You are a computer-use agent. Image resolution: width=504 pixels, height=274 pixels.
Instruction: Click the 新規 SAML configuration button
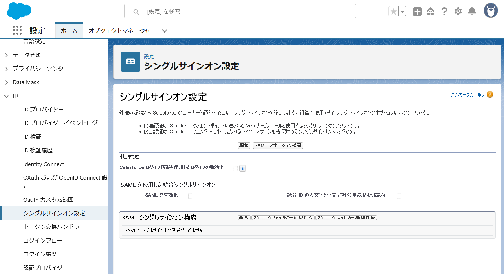244,218
